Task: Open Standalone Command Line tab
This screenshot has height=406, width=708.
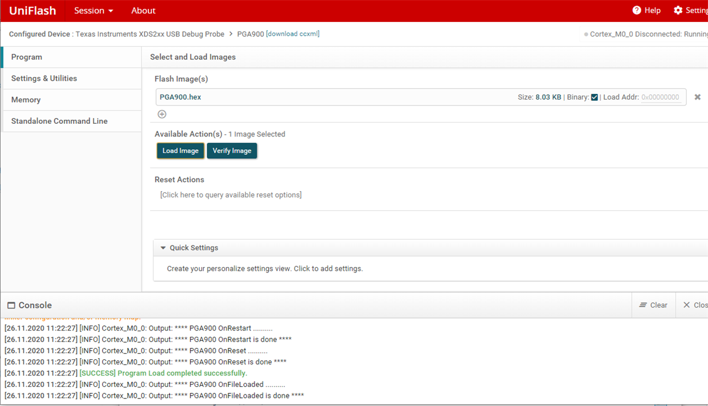Action: [x=71, y=121]
